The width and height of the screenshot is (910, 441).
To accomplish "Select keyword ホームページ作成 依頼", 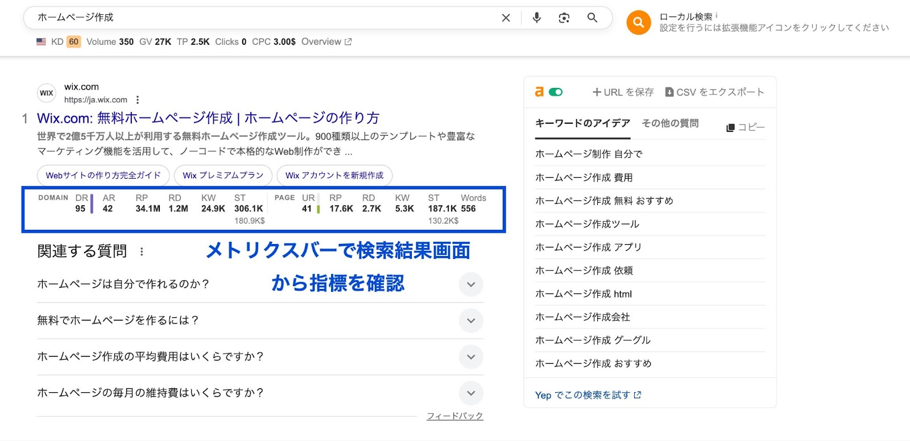I will [x=584, y=271].
